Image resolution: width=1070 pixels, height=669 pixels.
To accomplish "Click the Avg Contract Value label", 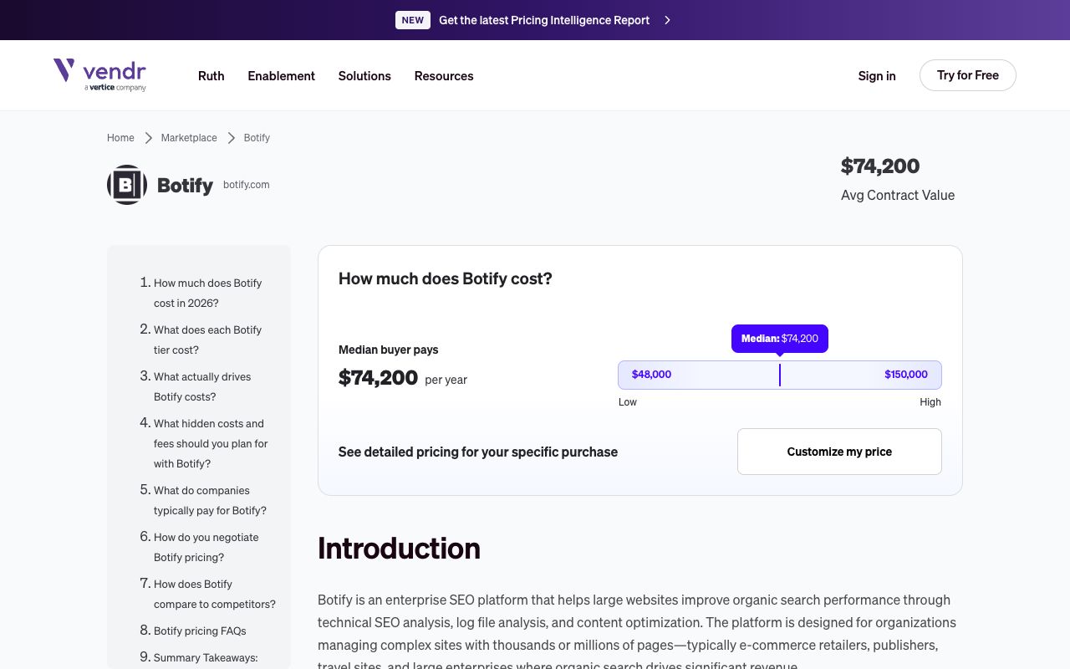I will [x=898, y=195].
